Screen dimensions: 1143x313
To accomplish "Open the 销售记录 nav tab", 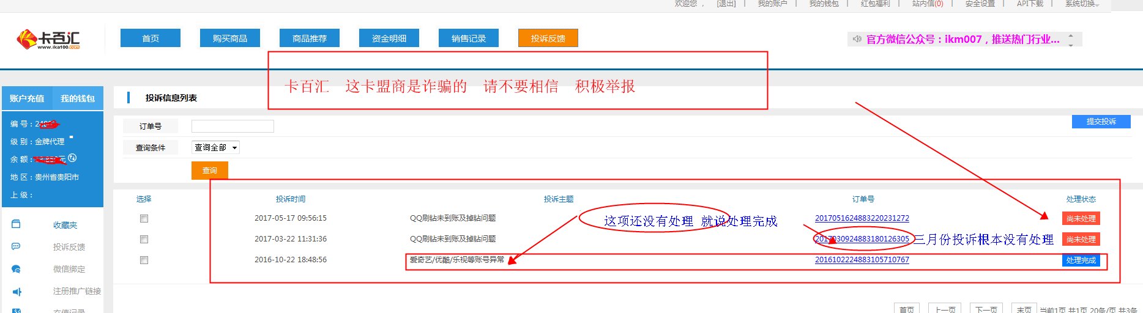I will point(469,39).
